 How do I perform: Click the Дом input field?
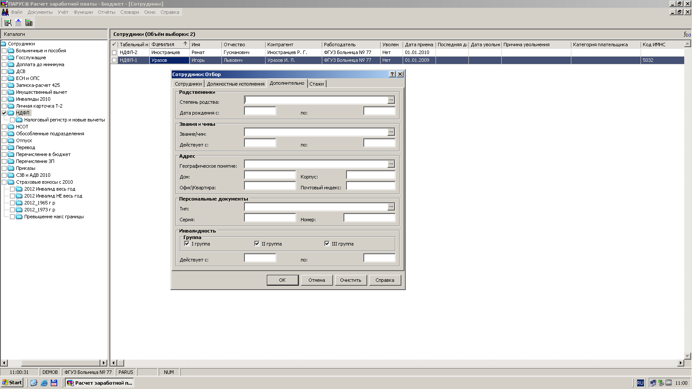(270, 175)
